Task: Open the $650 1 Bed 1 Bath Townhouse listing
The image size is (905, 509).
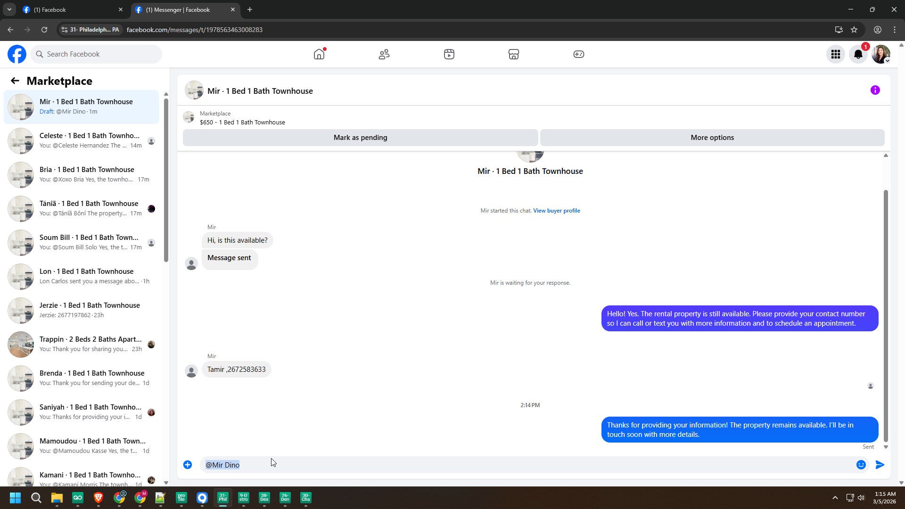Action: [x=242, y=122]
